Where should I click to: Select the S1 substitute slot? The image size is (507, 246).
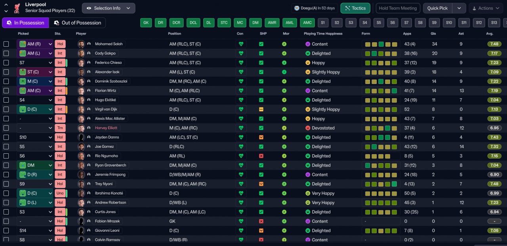[x=323, y=23]
